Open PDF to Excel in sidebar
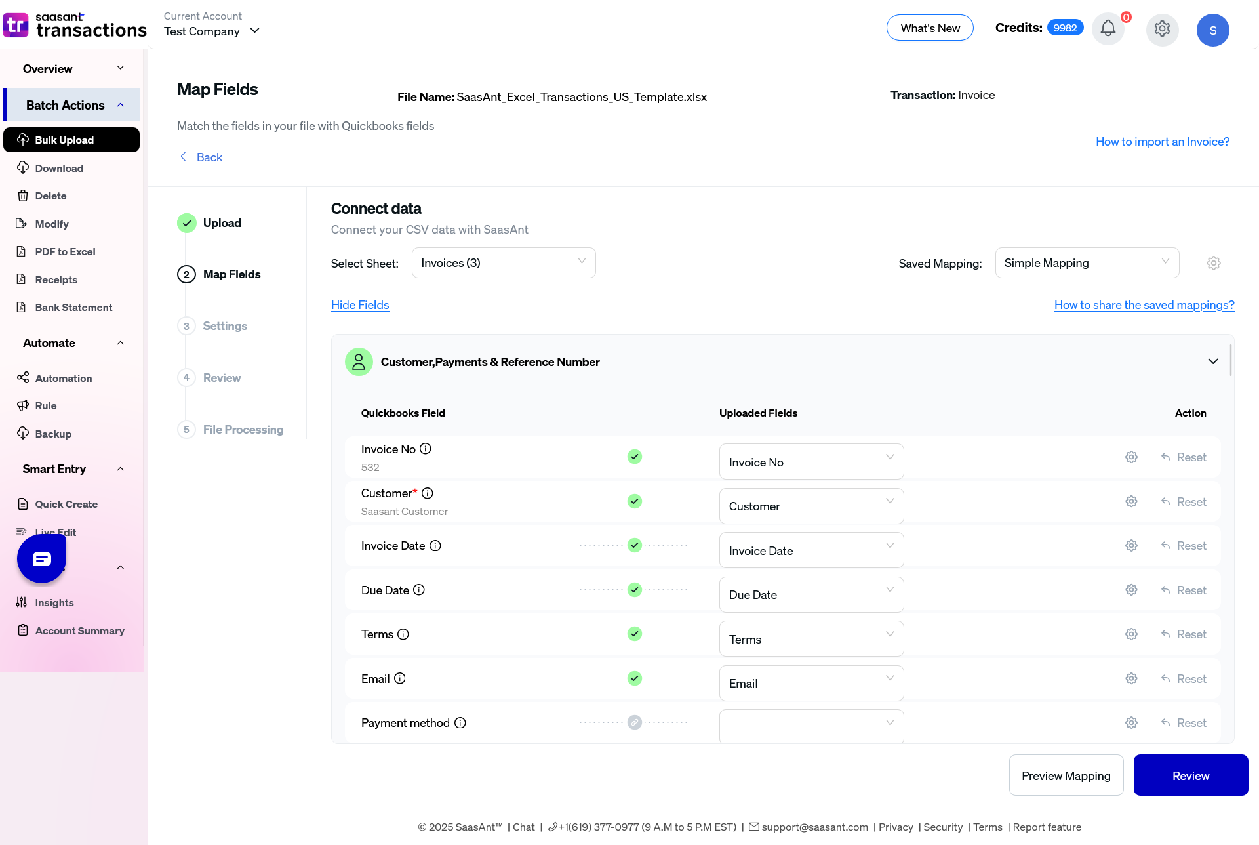Screen dimensions: 1259x845 pyautogui.click(x=65, y=252)
